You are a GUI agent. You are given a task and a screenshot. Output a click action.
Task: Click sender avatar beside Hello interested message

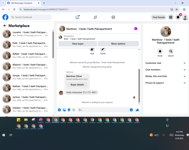pyautogui.click(x=61, y=93)
